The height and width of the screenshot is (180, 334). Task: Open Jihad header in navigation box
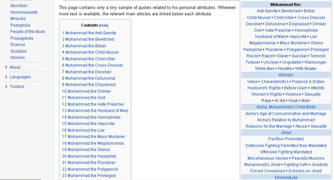click(x=286, y=133)
